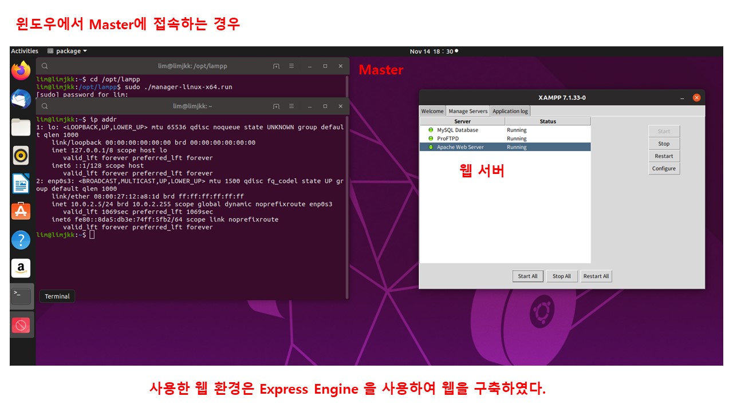733x412 pixels.
Task: Select the Manage Servers tab
Action: [468, 111]
